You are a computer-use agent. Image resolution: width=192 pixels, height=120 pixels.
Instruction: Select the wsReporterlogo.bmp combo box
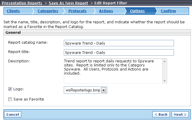point(85,90)
